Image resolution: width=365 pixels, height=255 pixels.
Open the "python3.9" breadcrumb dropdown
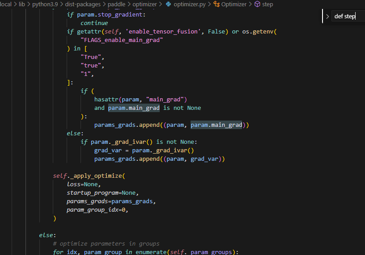pyautogui.click(x=45, y=4)
